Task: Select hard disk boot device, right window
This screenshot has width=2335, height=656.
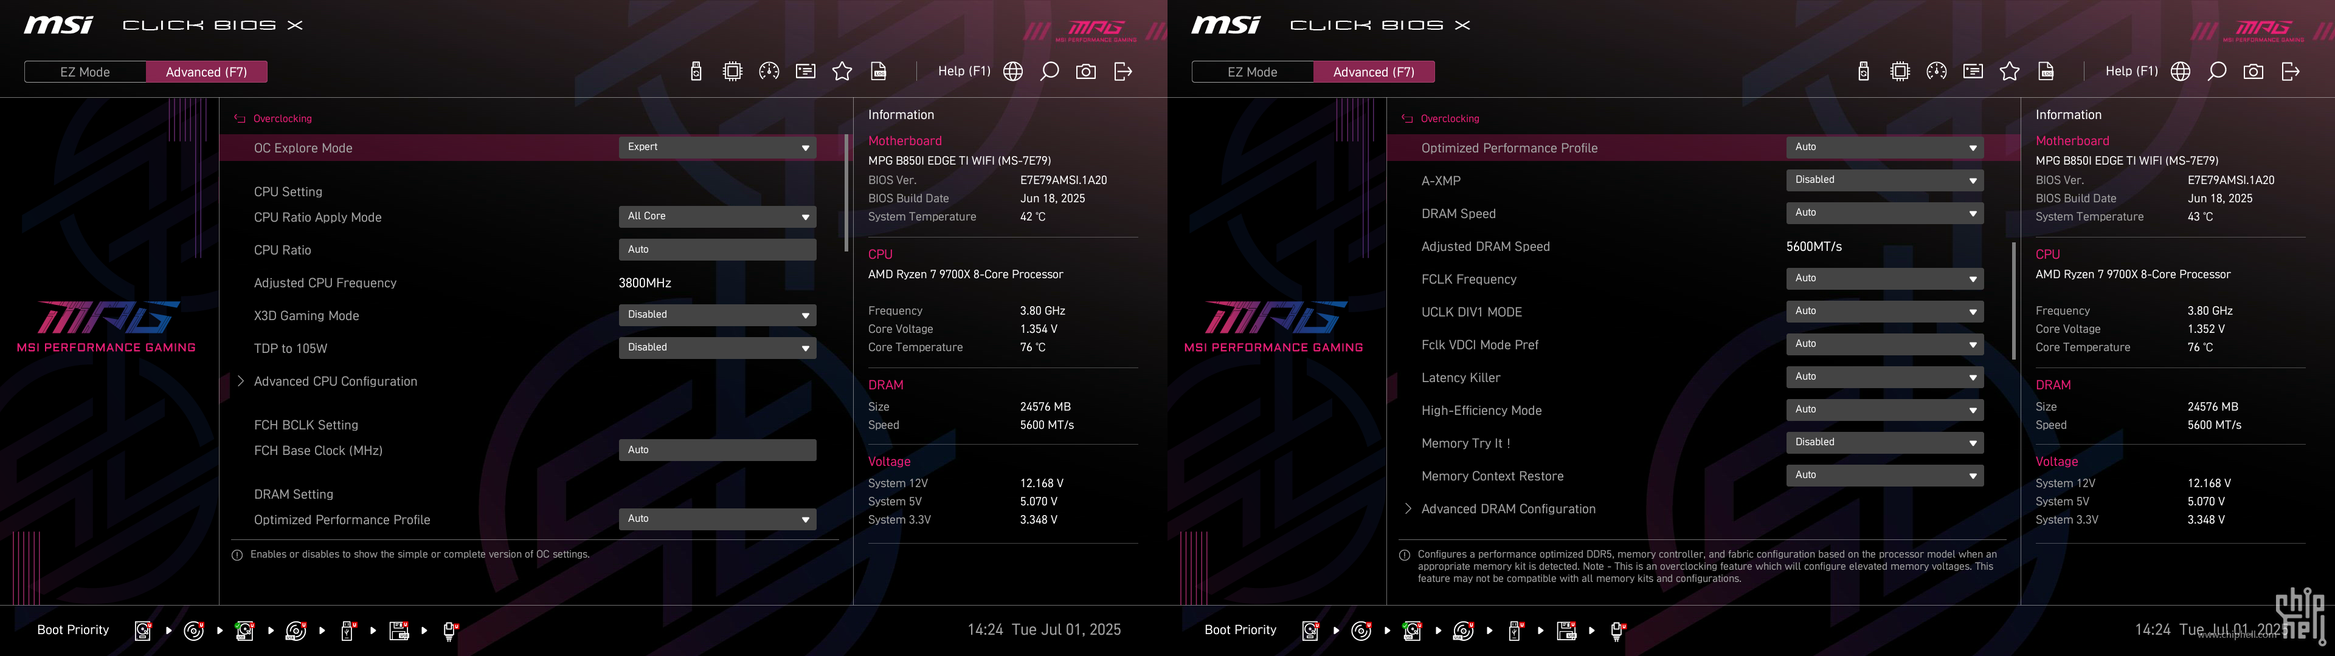Action: pos(1311,630)
